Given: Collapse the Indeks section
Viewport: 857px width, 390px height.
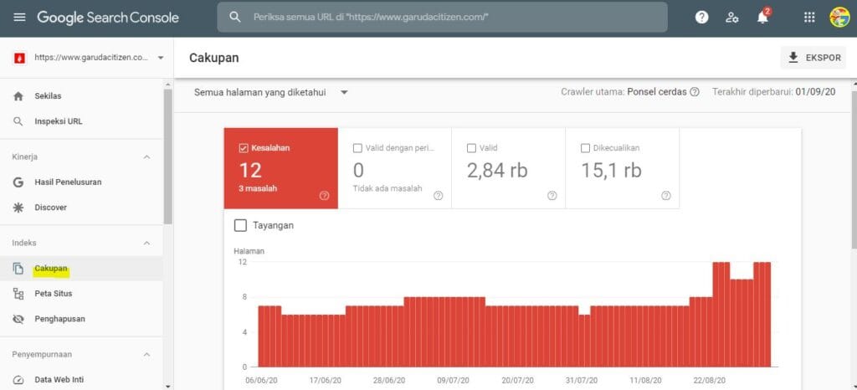Looking at the screenshot, I should pyautogui.click(x=146, y=243).
